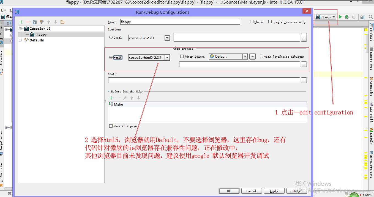This screenshot has width=374, height=197.
Task: Browse for Root directory ellipsis button
Action: 304,80
